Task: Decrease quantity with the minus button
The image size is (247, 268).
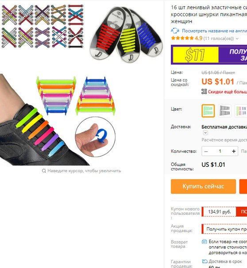Action: (206, 151)
